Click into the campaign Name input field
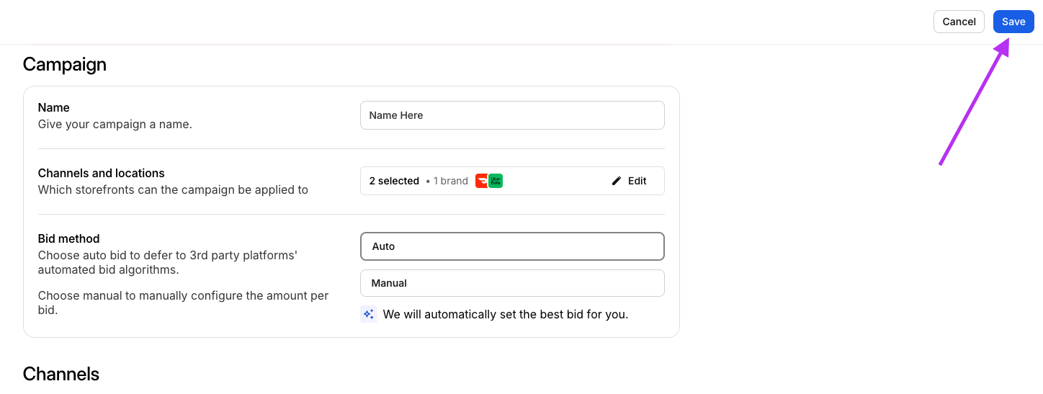1043x394 pixels. [512, 115]
